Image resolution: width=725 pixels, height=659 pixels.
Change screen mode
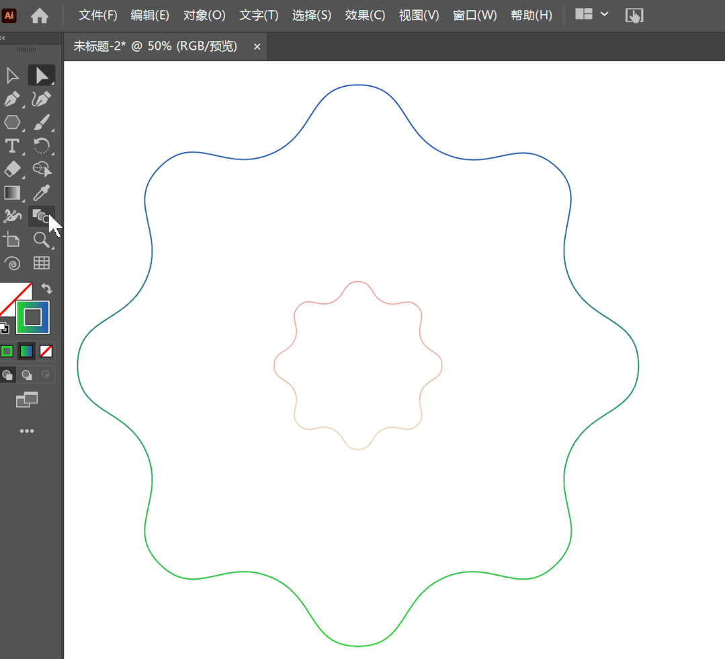(27, 400)
